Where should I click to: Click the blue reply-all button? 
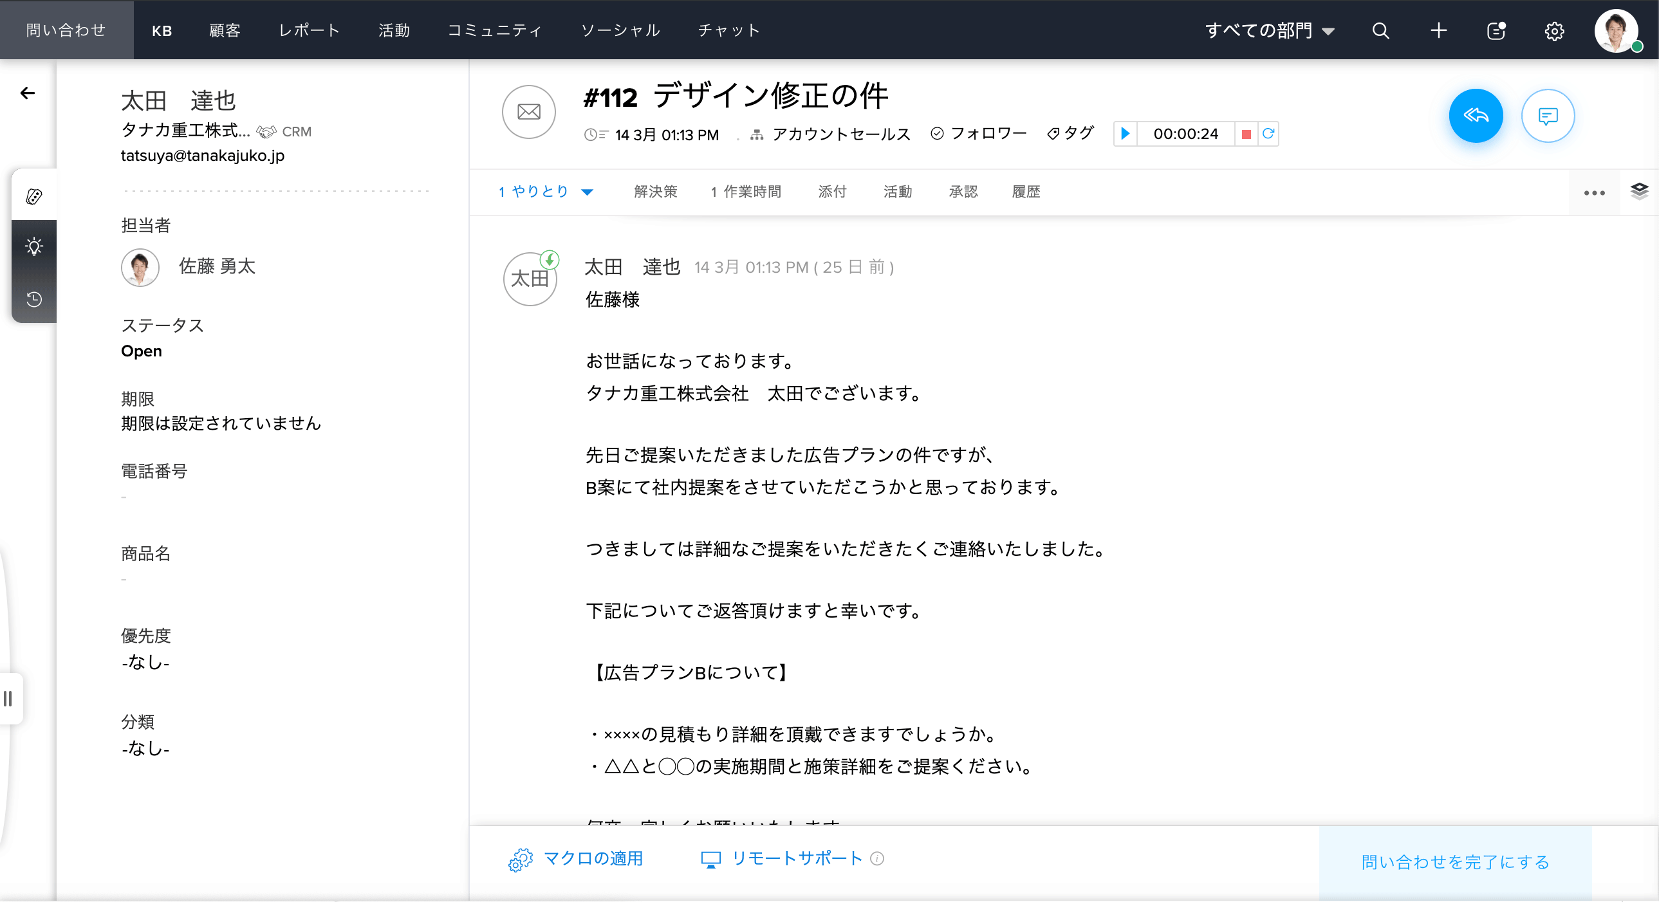1476,116
